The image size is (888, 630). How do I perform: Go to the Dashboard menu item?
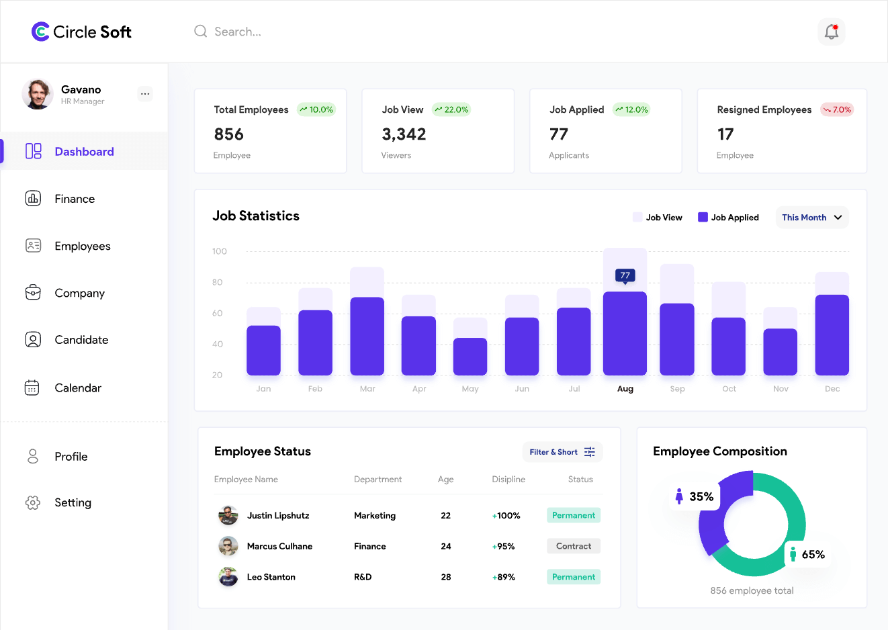click(x=84, y=152)
